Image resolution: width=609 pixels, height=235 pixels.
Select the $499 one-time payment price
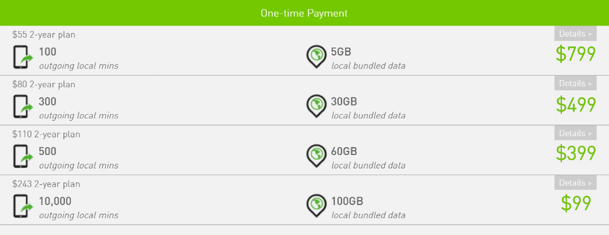click(575, 104)
